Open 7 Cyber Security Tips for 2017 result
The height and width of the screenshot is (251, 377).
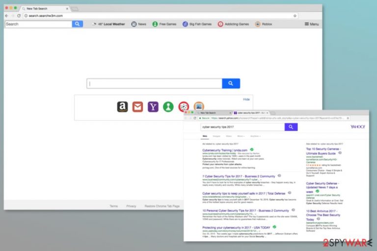tap(239, 176)
